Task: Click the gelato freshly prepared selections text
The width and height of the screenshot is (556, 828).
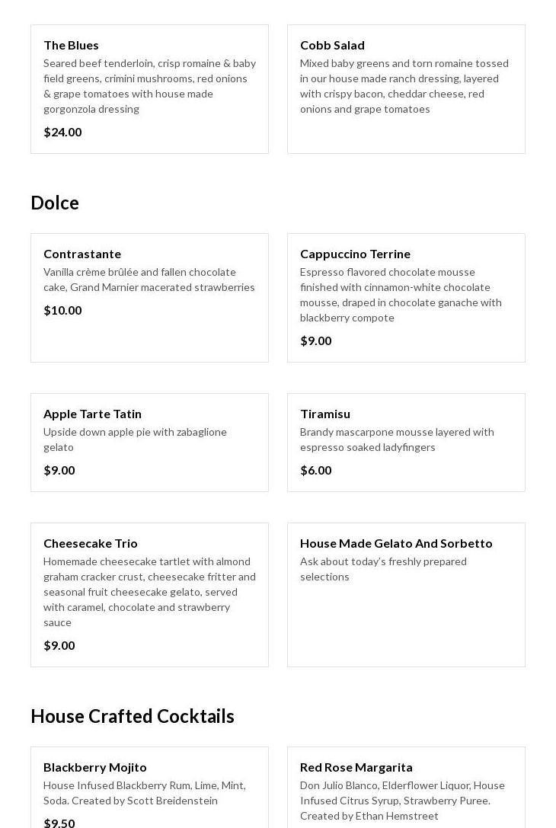Action: click(x=383, y=569)
